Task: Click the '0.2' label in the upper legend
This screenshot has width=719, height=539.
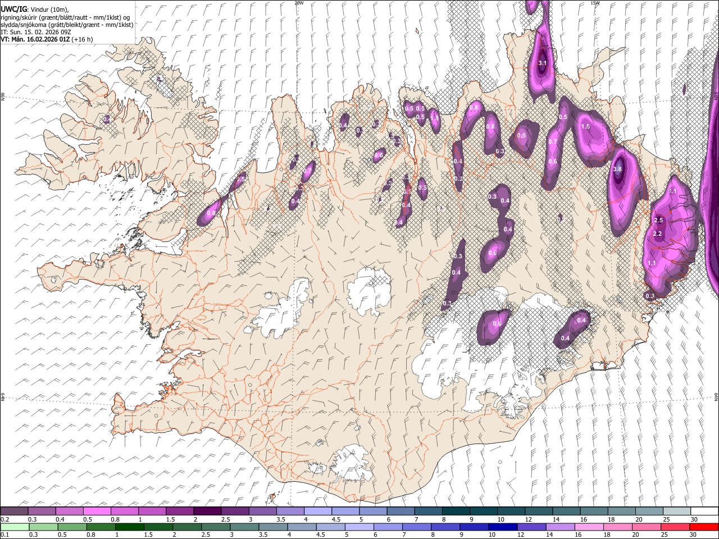Action: (4, 519)
